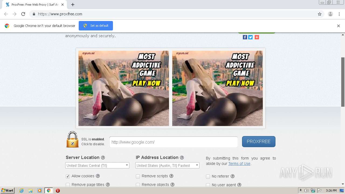Dismiss the default browser infobar
This screenshot has height=194, width=345.
339,26
